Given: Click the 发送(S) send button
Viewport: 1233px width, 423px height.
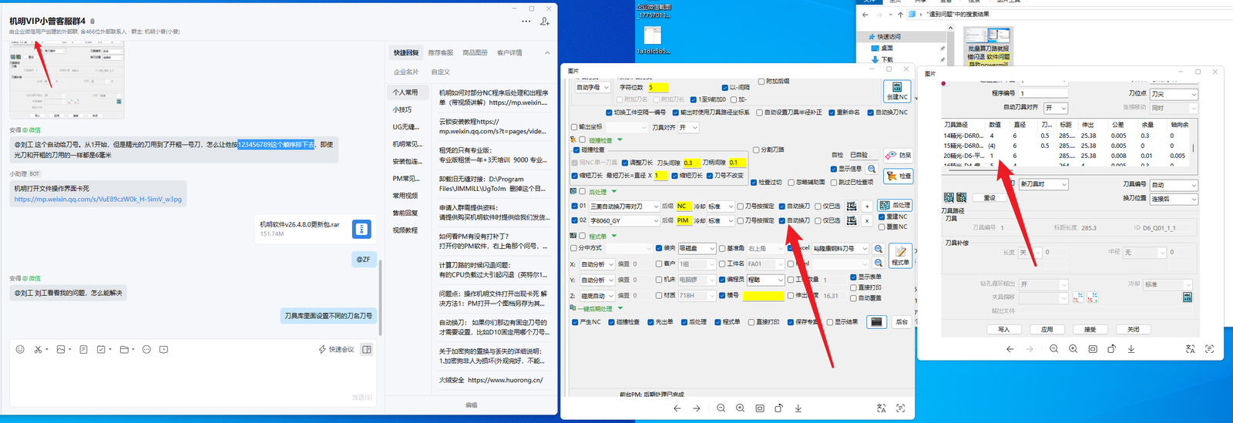Looking at the screenshot, I should (x=362, y=398).
